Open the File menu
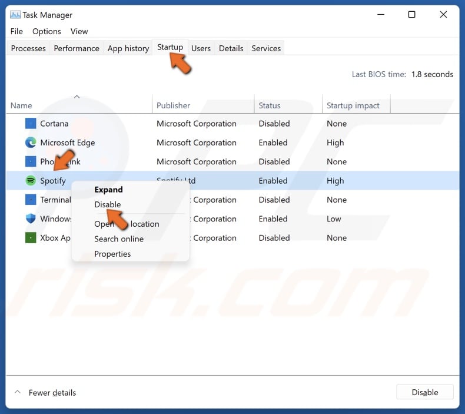 tap(16, 31)
